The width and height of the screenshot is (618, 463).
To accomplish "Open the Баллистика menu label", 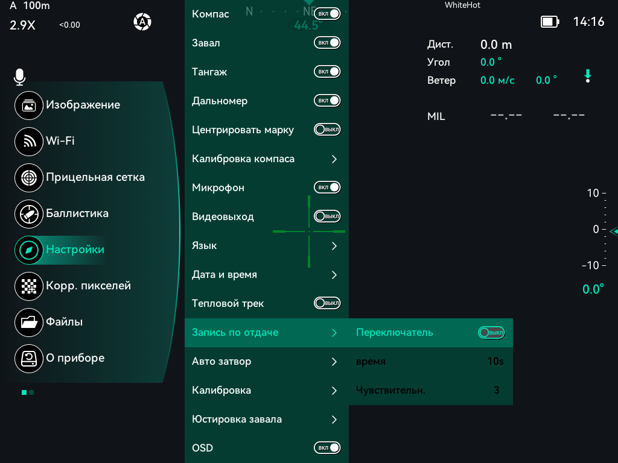I will [77, 213].
